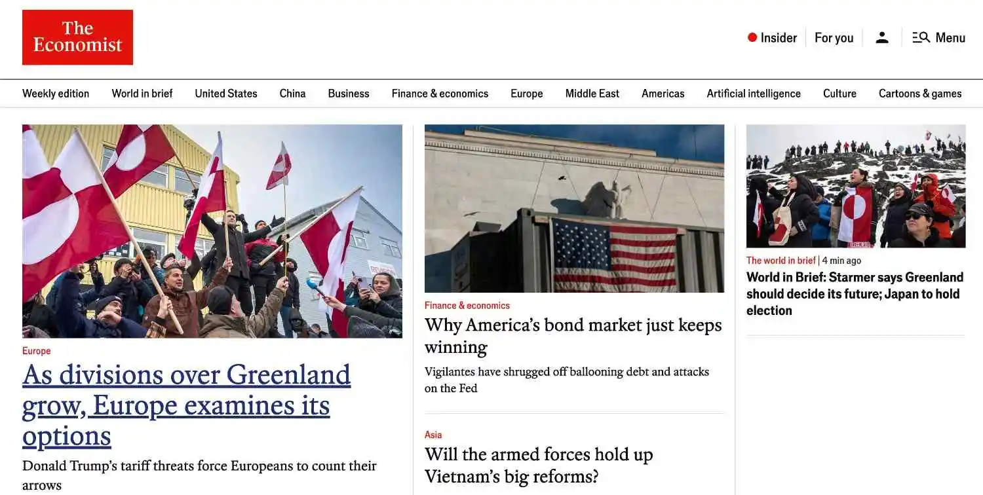Open the user account profile icon
This screenshot has width=983, height=495.
coord(882,38)
